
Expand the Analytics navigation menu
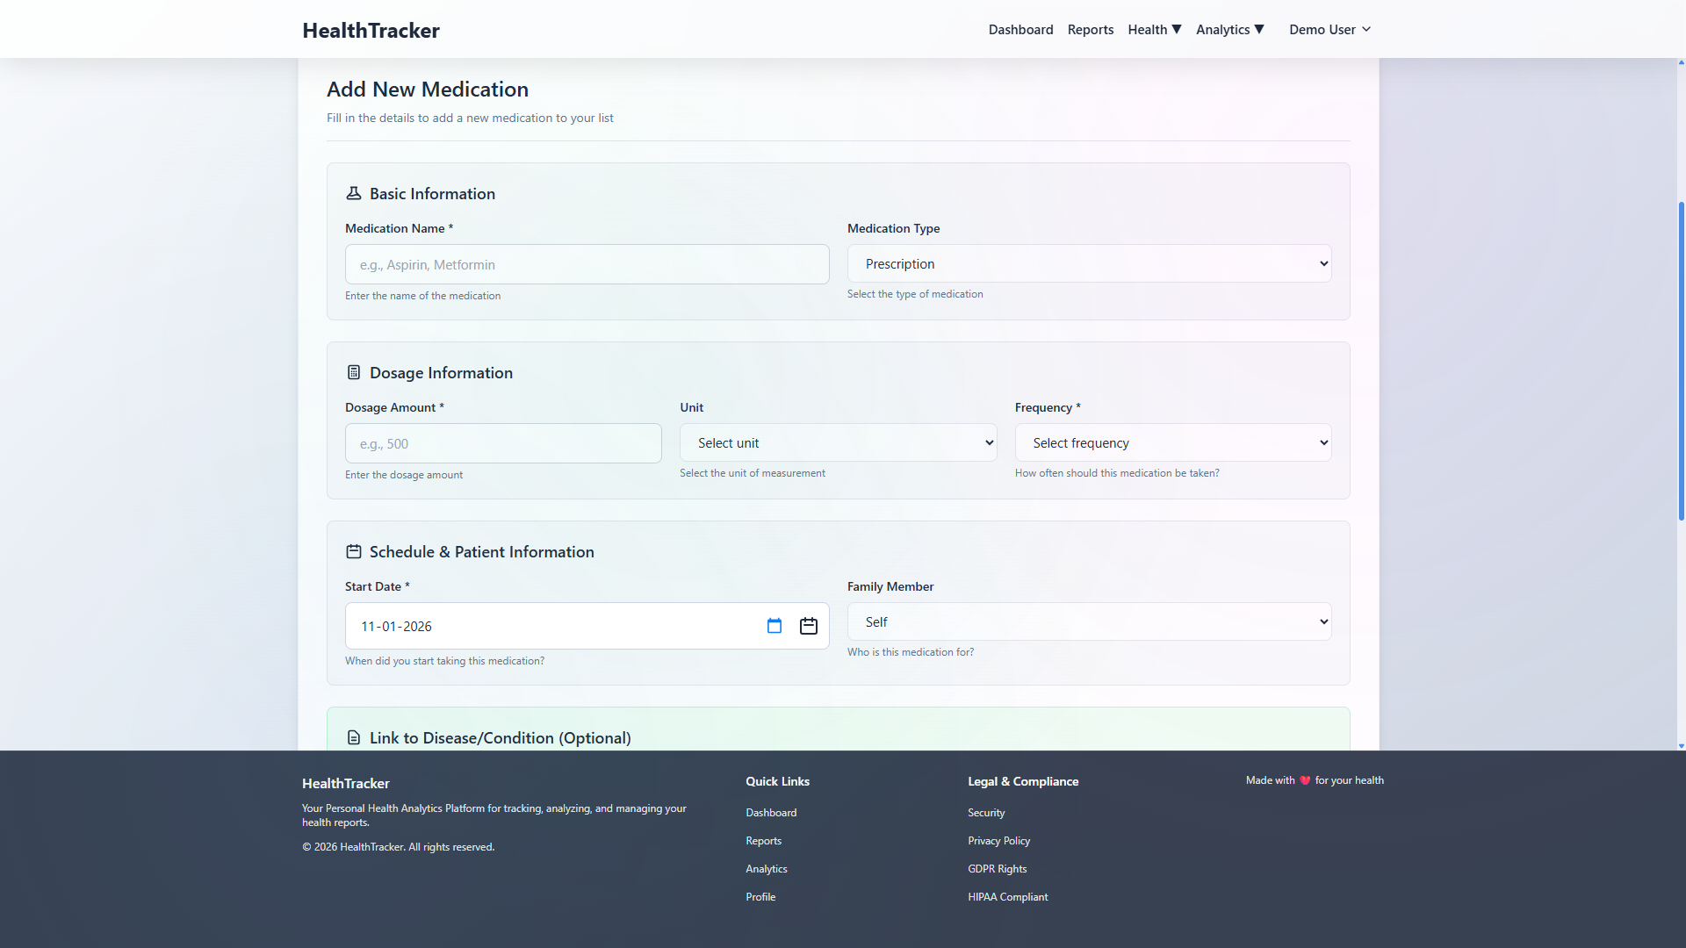tap(1229, 30)
